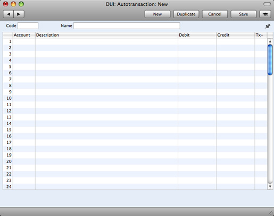Click the scrollbar up arrow
The image size is (274, 216).
pos(270,41)
